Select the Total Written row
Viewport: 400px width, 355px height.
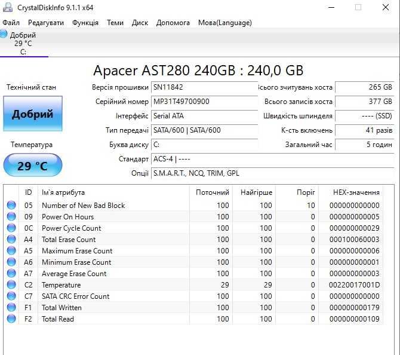tap(193, 308)
